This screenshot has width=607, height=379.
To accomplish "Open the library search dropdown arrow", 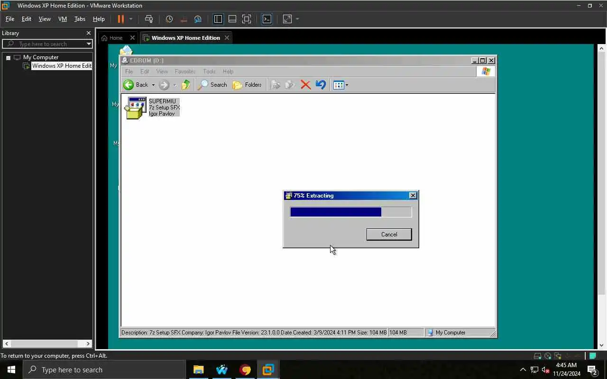I will [x=89, y=44].
